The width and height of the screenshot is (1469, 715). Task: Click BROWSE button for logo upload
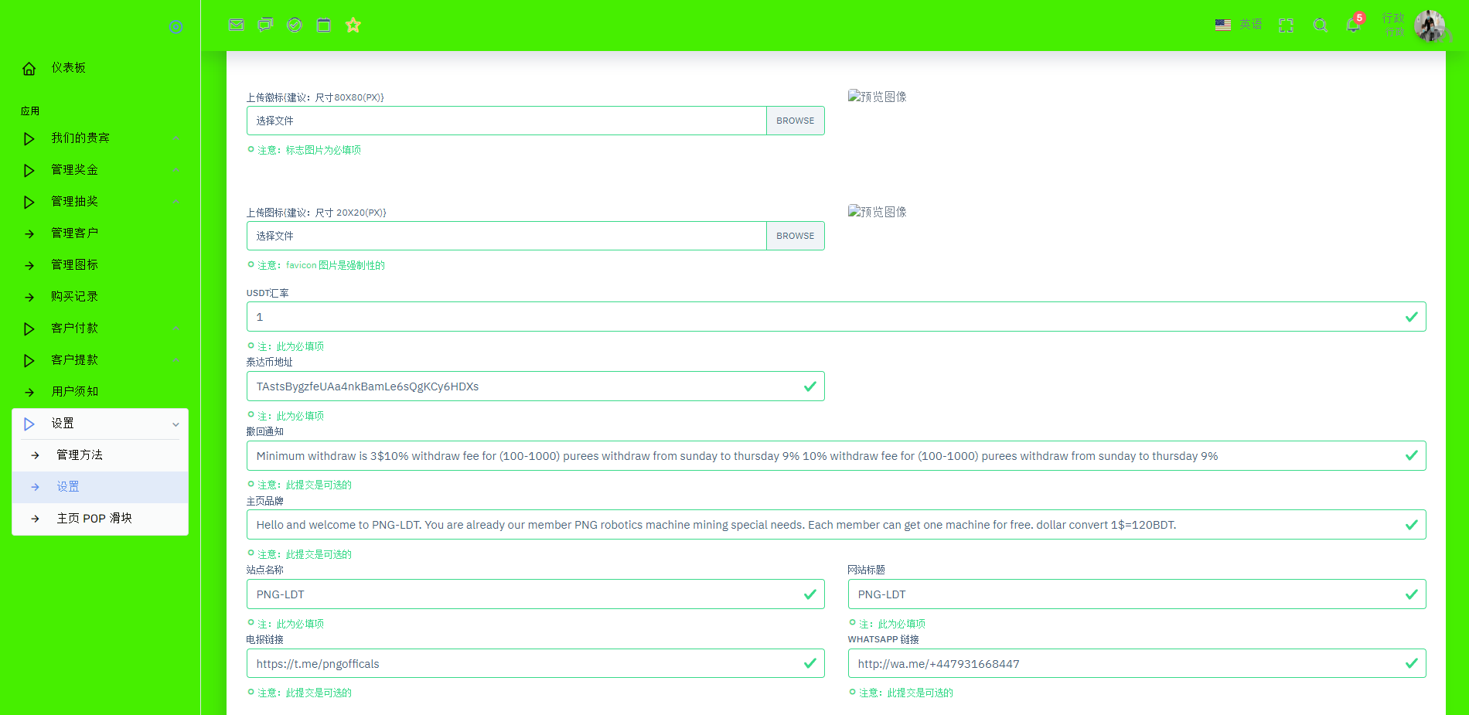coord(795,121)
